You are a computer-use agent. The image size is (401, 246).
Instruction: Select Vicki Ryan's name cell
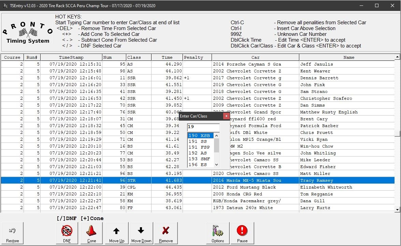click(346, 139)
